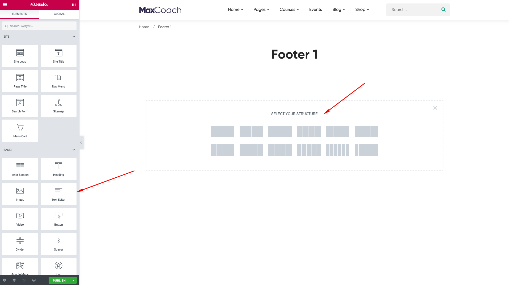Select the Inner Section widget
Screen dimensions: 509x285
point(20,169)
